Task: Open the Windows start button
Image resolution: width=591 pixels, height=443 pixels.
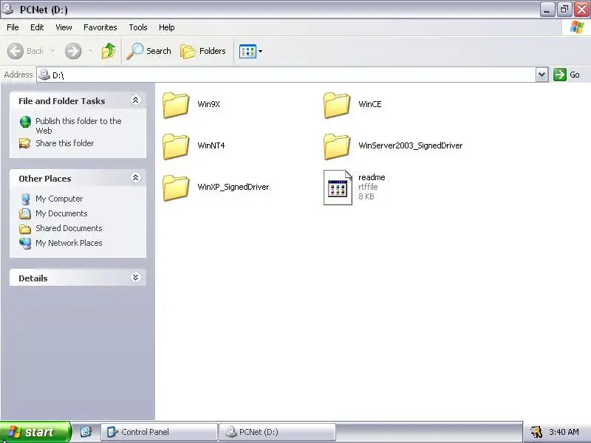Action: click(35, 432)
